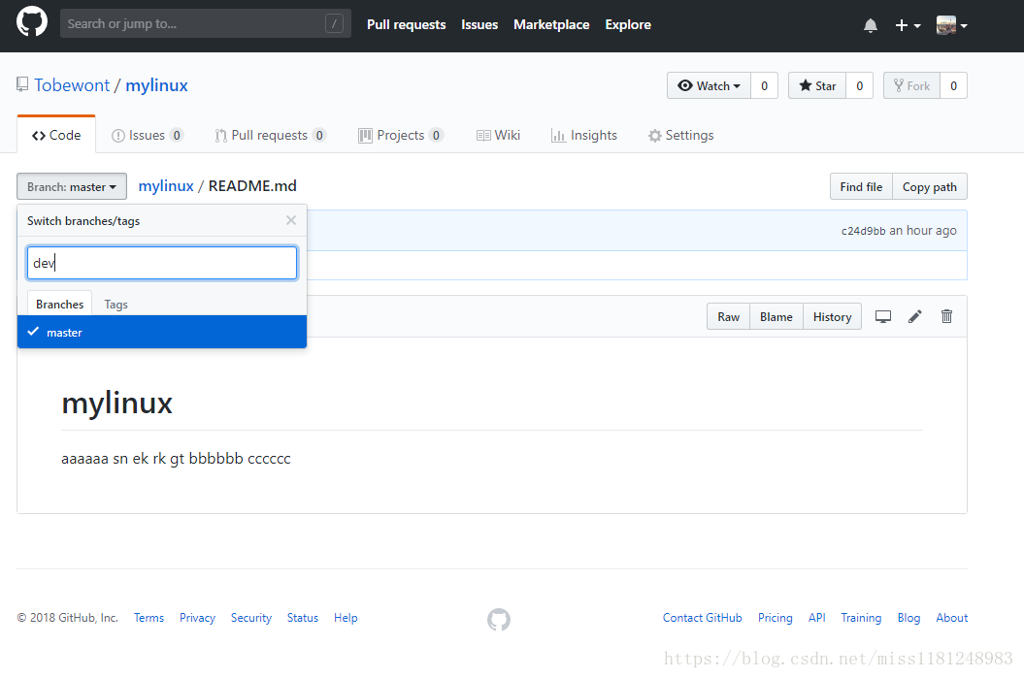
Task: Select the master branch entry
Action: click(x=162, y=332)
